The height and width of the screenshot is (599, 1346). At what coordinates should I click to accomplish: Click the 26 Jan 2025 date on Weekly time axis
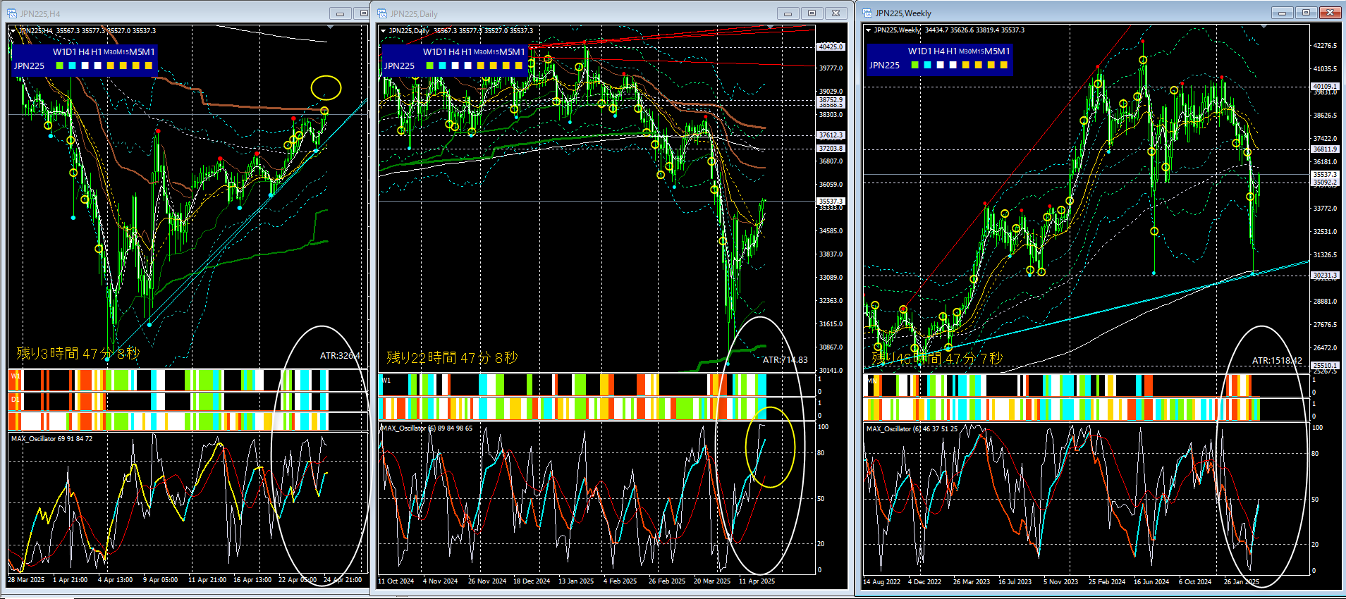tap(1242, 582)
